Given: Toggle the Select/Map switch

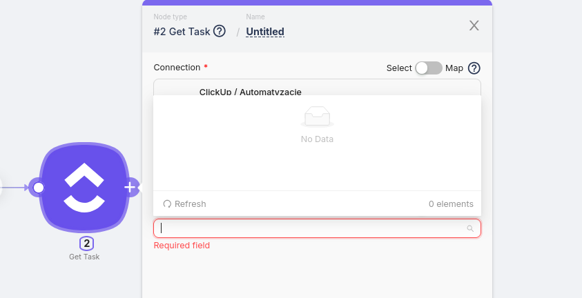Looking at the screenshot, I should (429, 68).
